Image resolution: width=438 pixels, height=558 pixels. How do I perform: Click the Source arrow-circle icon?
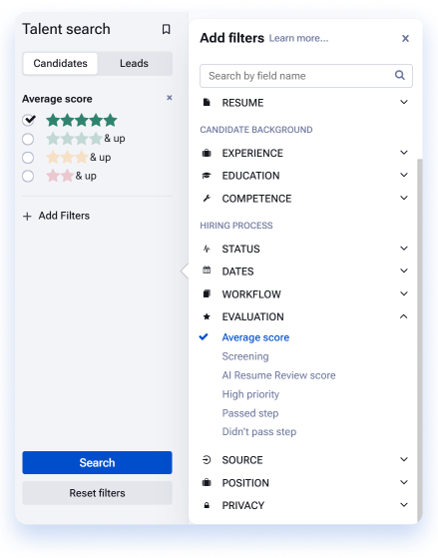pos(207,460)
